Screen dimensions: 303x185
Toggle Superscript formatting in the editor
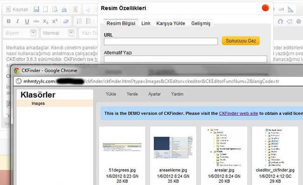(x=55, y=21)
